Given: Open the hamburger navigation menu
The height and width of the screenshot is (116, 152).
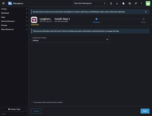Looking at the screenshot, I should [4, 4].
